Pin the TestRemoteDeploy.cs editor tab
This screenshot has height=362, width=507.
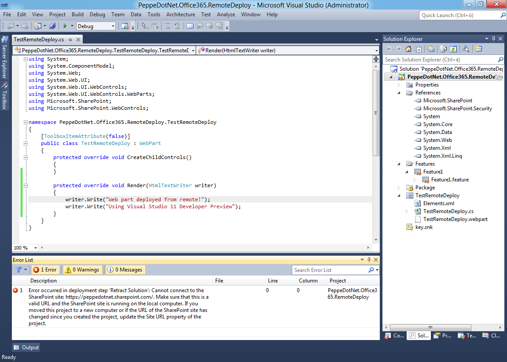70,40
